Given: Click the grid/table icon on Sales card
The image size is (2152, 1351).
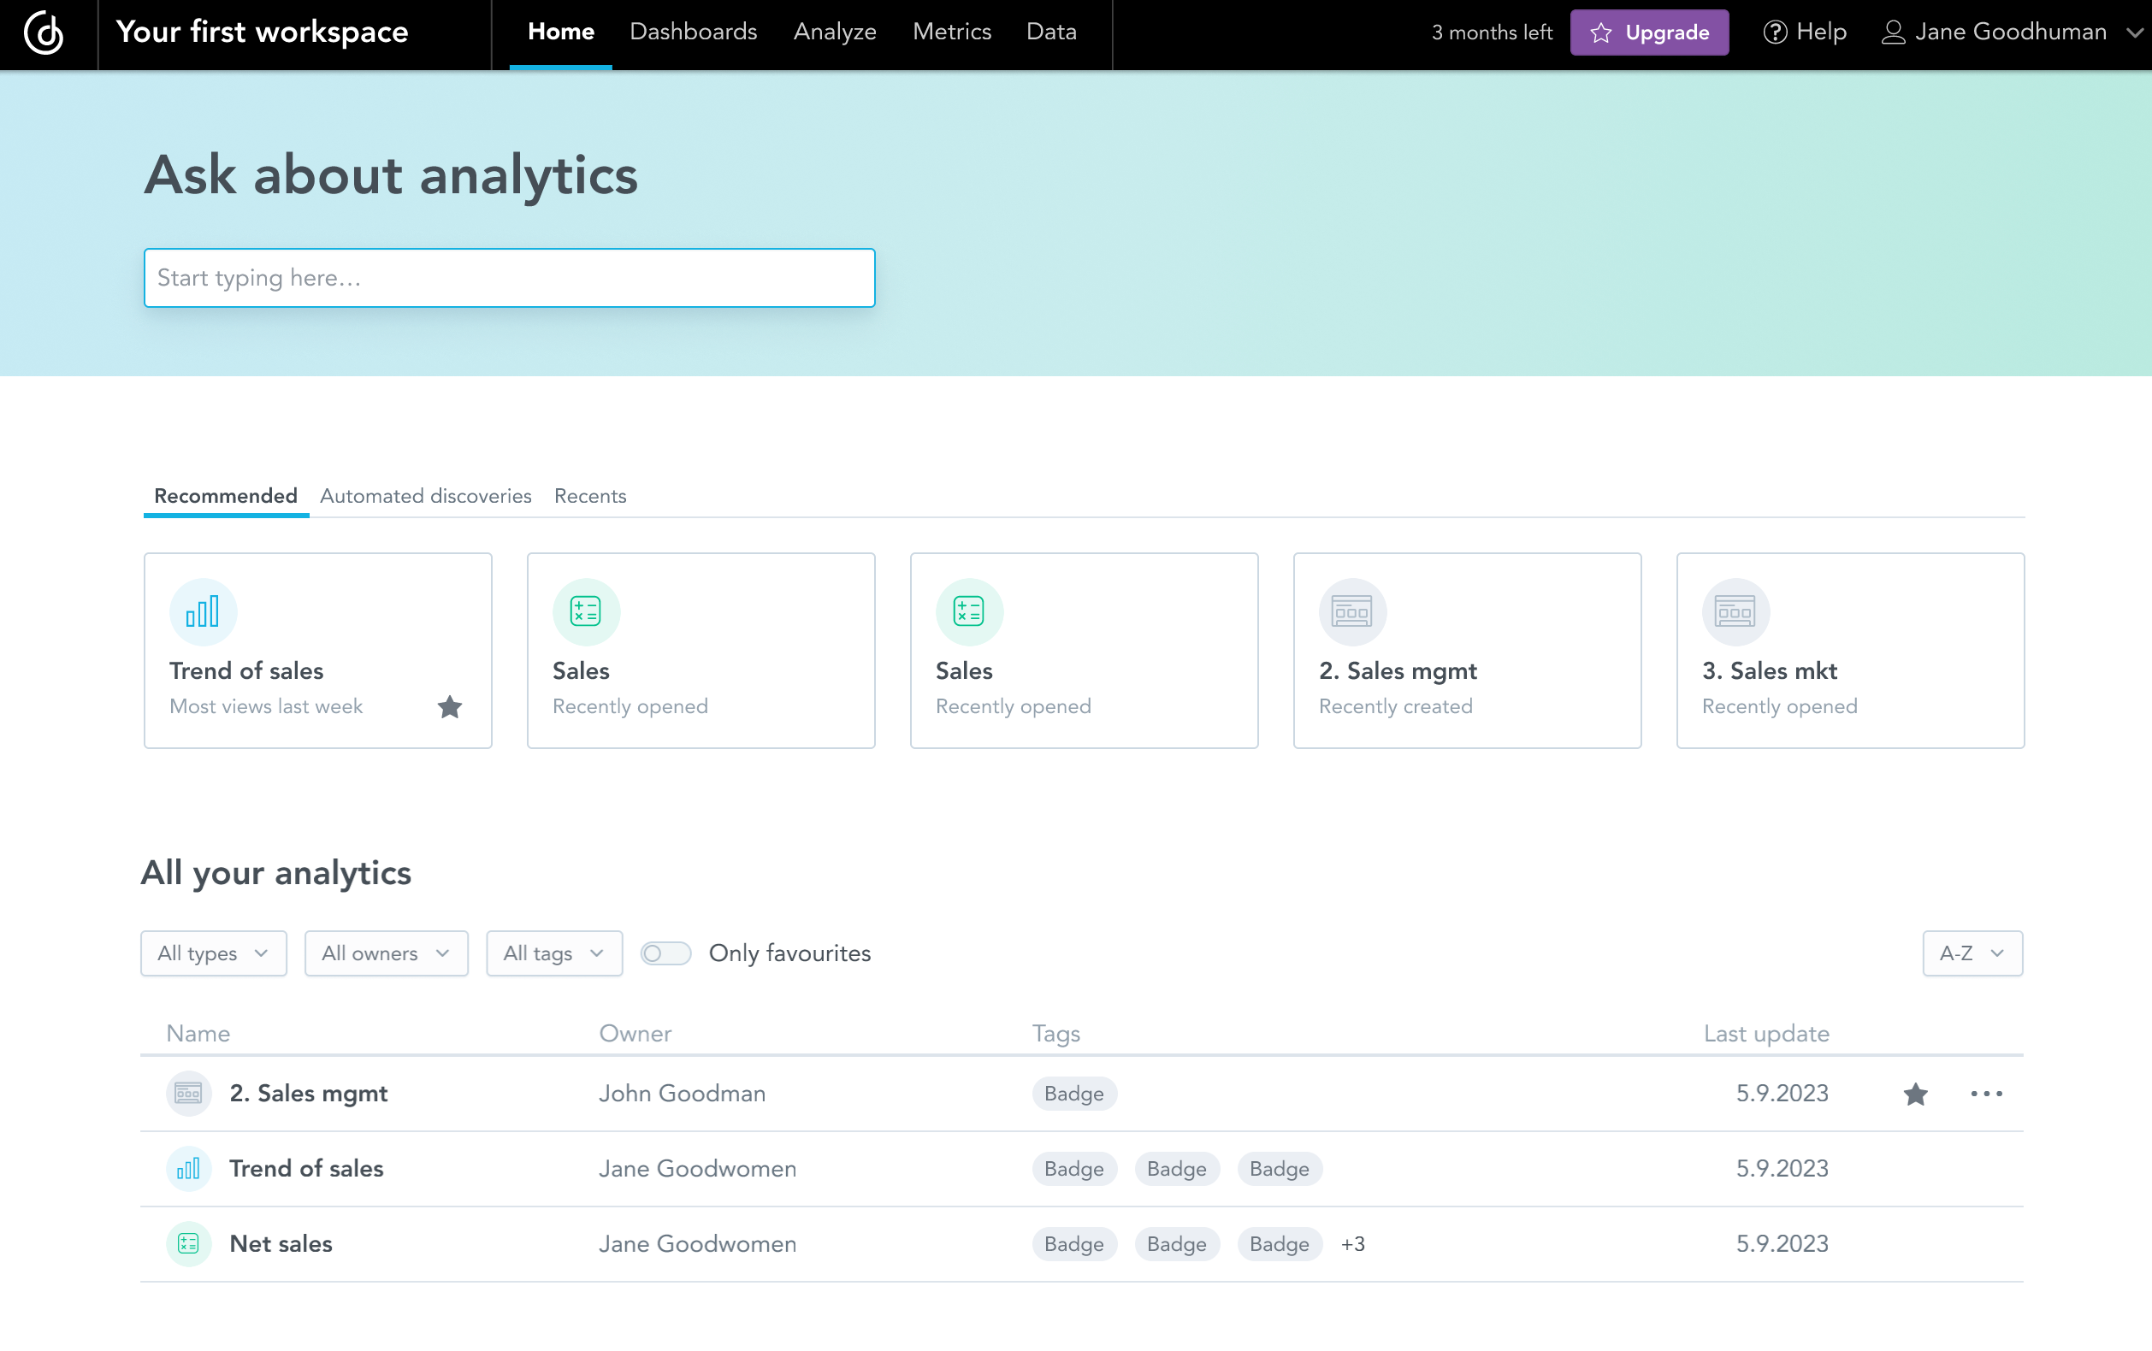Looking at the screenshot, I should (587, 609).
